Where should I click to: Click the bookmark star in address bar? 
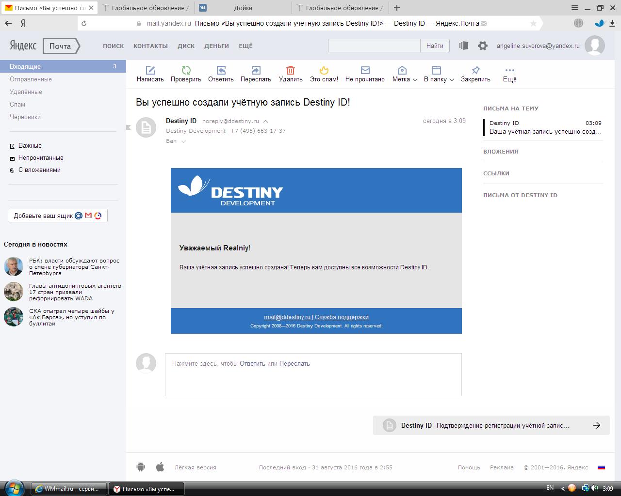click(534, 23)
